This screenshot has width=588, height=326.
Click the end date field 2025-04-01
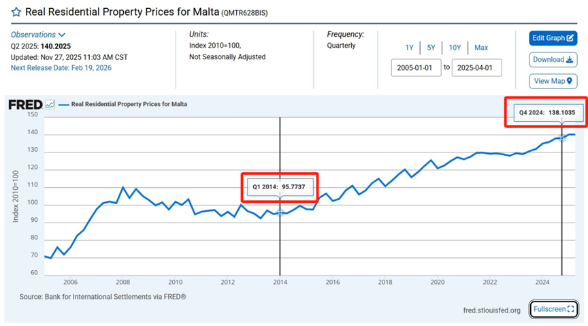pos(476,68)
